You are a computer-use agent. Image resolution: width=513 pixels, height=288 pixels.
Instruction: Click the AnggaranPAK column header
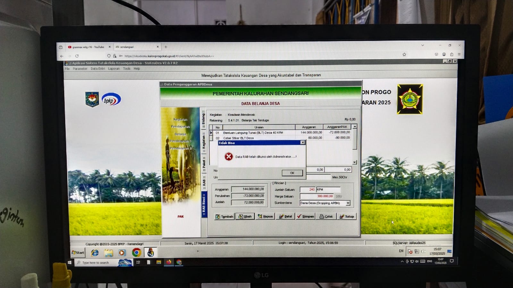point(337,127)
